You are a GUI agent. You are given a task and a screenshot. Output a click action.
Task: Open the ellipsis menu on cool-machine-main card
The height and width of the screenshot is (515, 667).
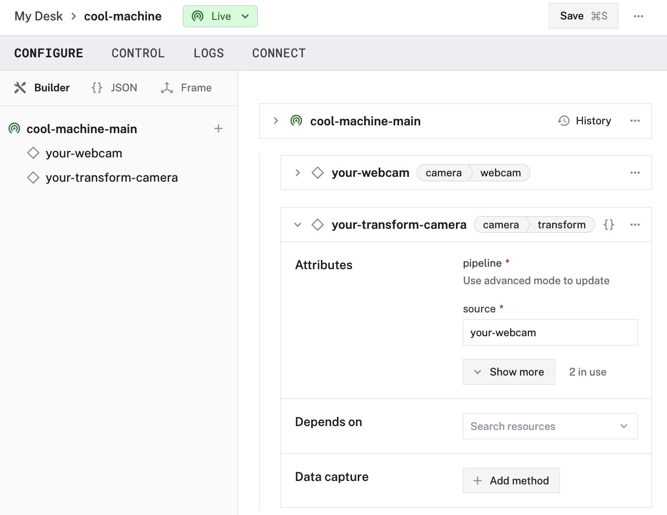pyautogui.click(x=635, y=120)
